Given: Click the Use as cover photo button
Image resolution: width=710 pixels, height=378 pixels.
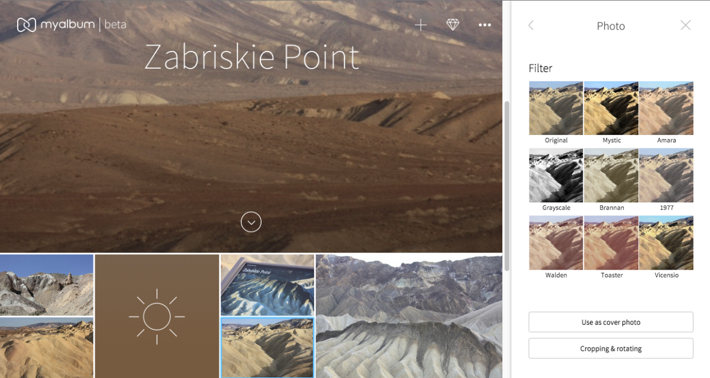Looking at the screenshot, I should pos(611,322).
